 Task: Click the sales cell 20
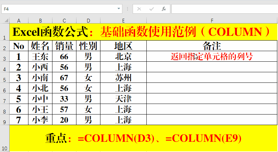(64, 120)
